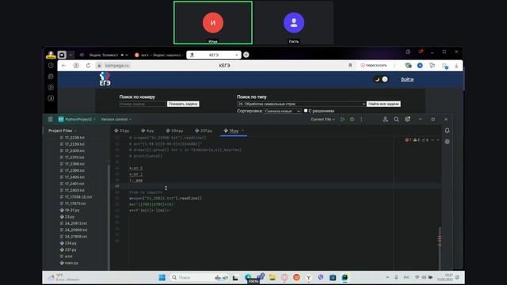Screen dimensions: 507x285
Task: Open the Version control dropdown
Action: point(116,120)
